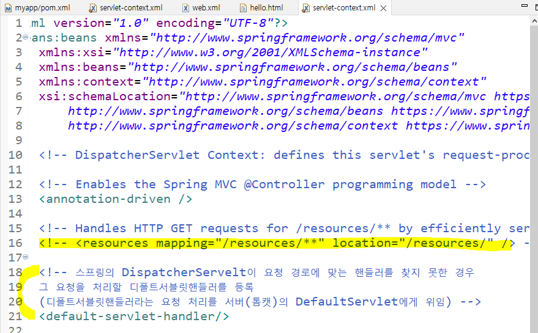Minimize the editor area
The image size is (538, 333).
(x=525, y=6)
